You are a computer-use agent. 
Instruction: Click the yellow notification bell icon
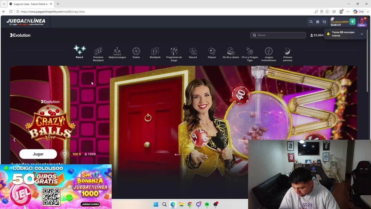(x=328, y=34)
